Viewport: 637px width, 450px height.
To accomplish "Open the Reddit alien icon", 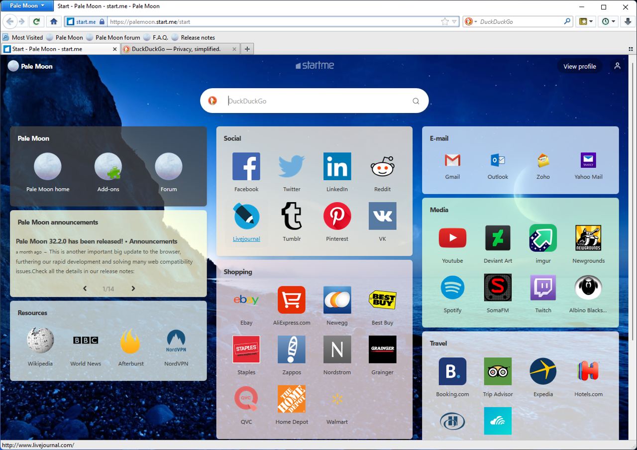I will [x=382, y=166].
